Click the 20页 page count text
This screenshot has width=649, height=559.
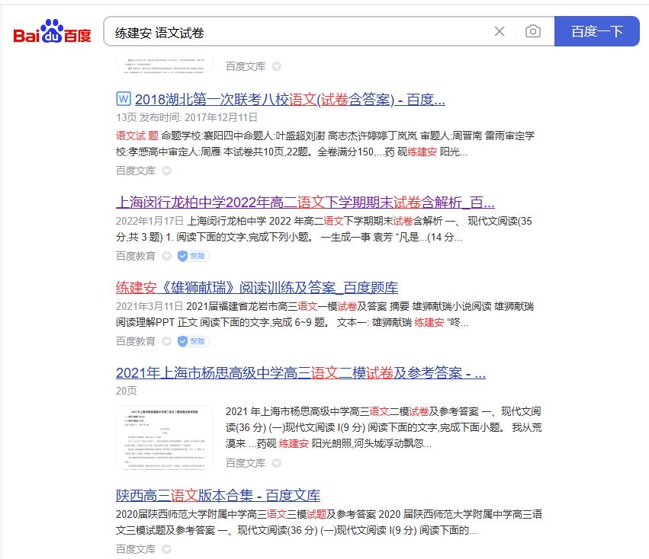point(127,391)
